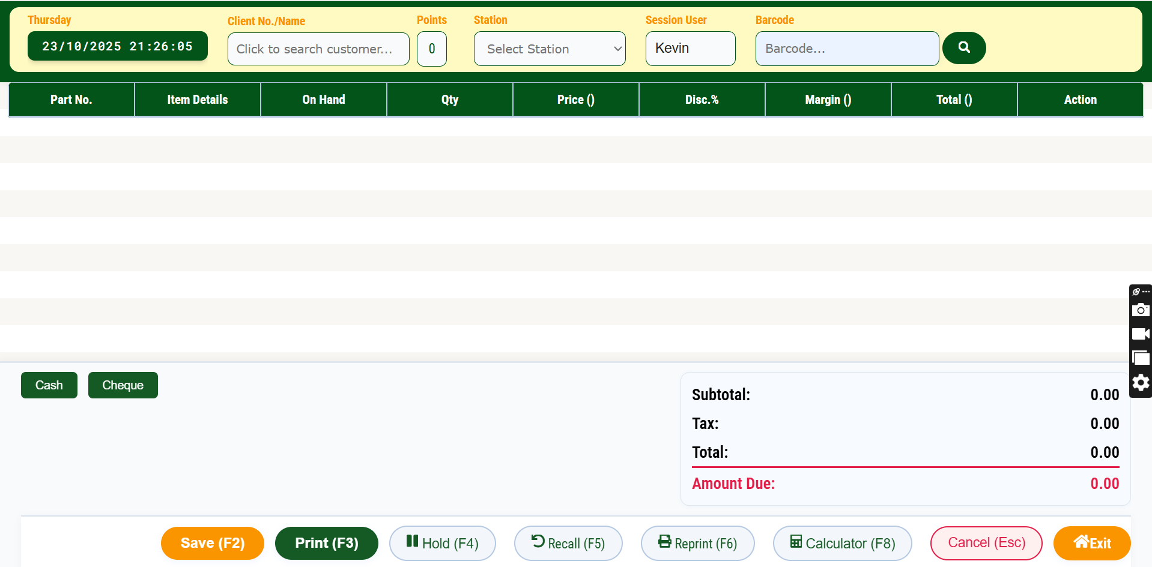The height and width of the screenshot is (567, 1152).
Task: Recall a held transaction via Recall (F5)
Action: pos(568,542)
